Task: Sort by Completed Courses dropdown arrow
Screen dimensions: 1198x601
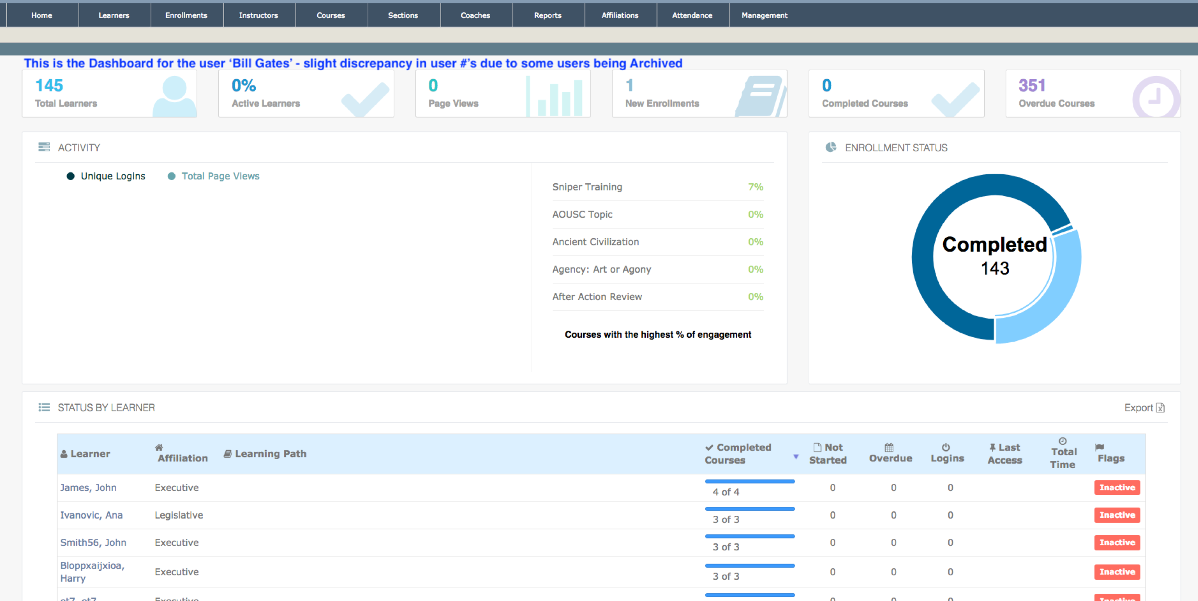Action: (x=796, y=456)
